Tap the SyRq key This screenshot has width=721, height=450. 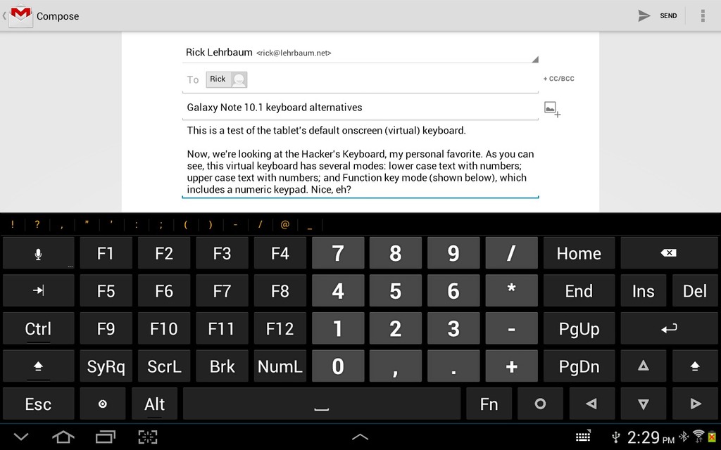(106, 366)
